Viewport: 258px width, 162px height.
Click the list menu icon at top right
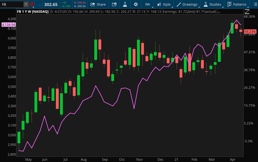tap(255, 4)
